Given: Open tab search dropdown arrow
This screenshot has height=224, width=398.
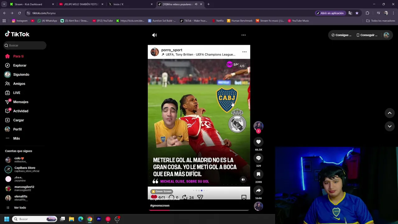Looking at the screenshot, I should [4, 4].
